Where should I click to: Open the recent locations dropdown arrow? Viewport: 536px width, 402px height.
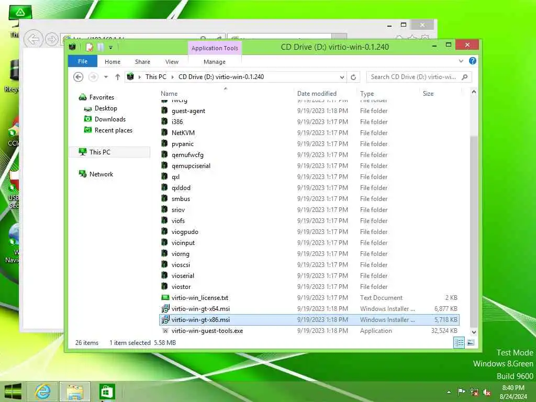pyautogui.click(x=106, y=77)
